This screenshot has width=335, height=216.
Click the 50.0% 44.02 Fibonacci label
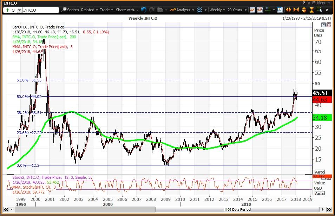point(29,97)
